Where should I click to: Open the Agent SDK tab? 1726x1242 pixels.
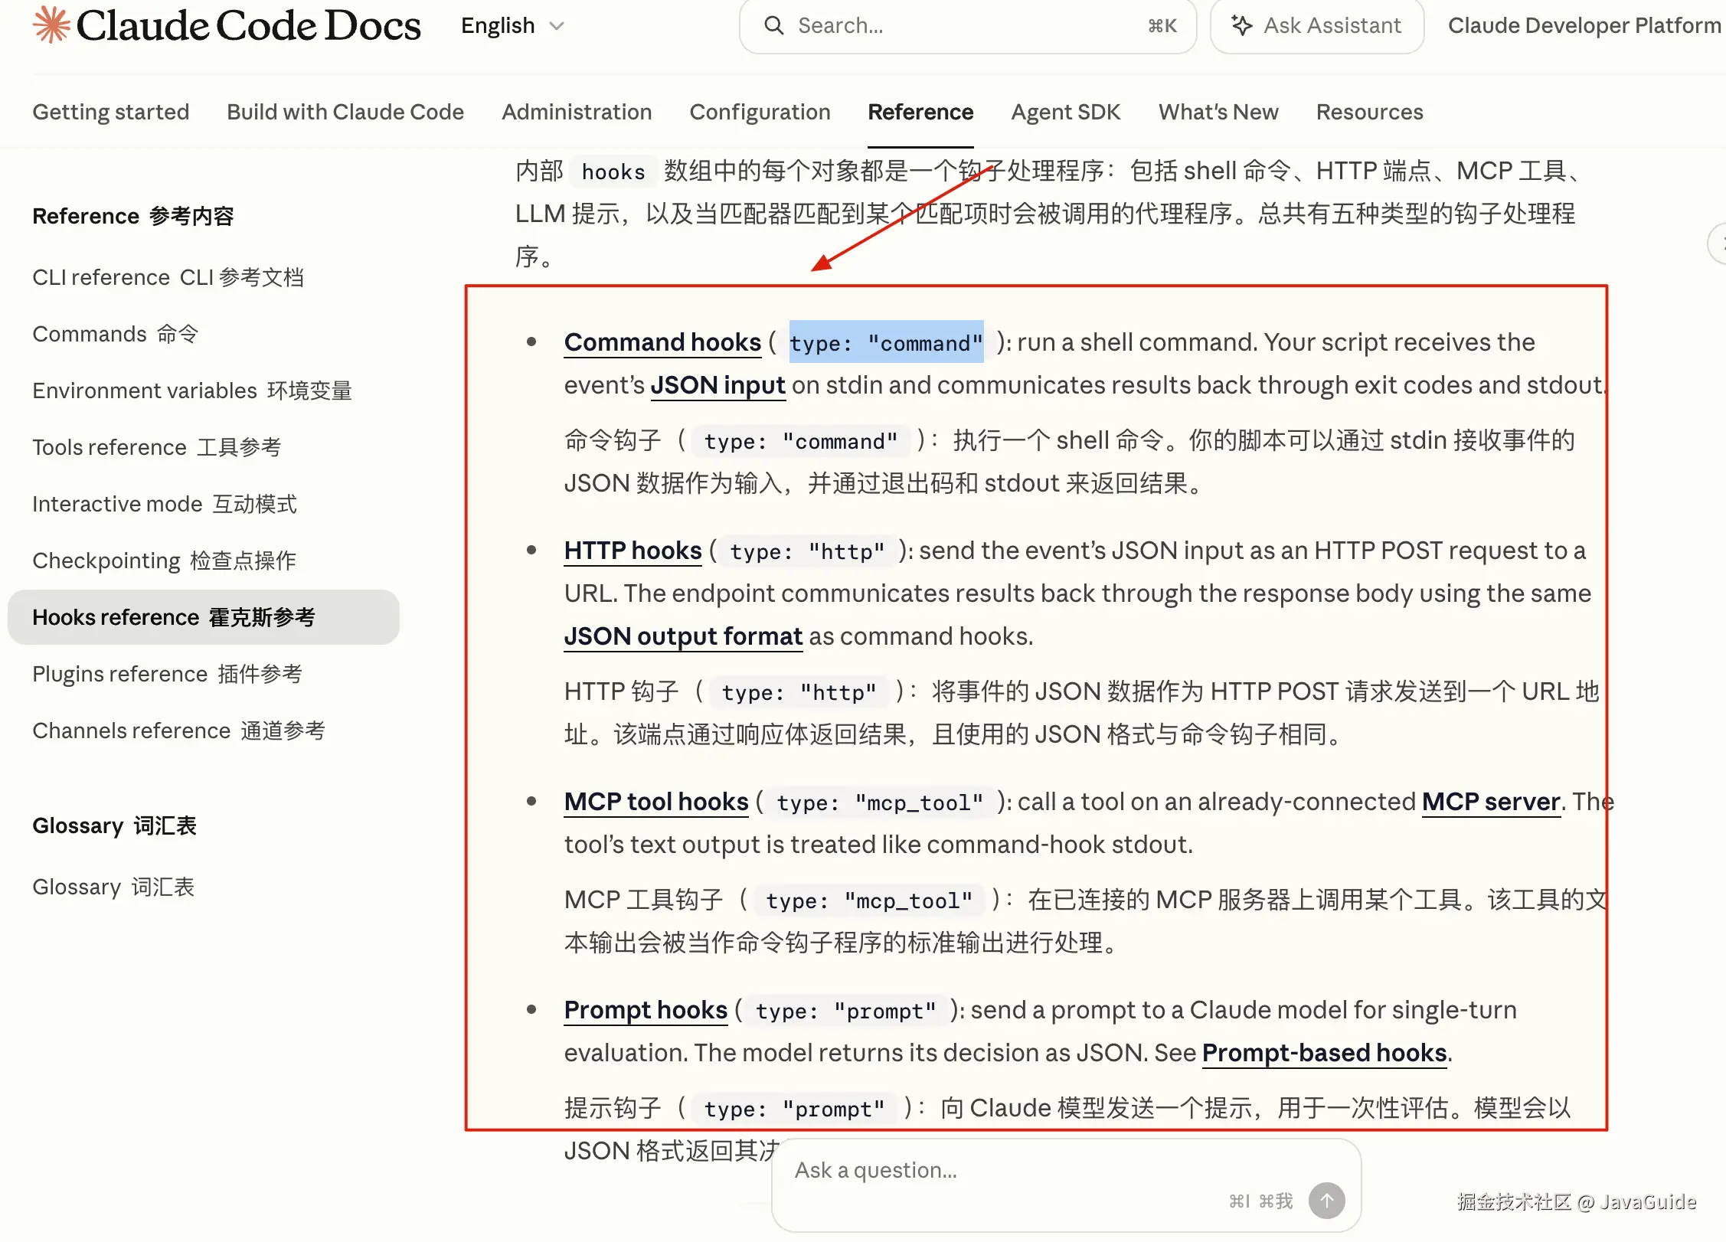click(x=1065, y=112)
